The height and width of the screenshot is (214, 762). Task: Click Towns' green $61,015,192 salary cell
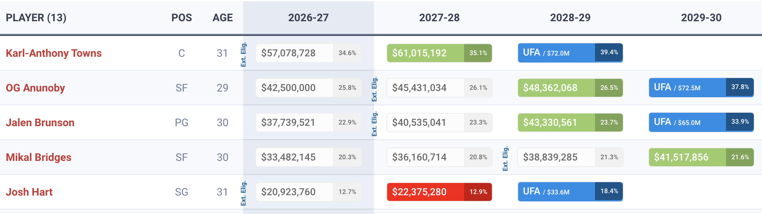[x=439, y=53]
